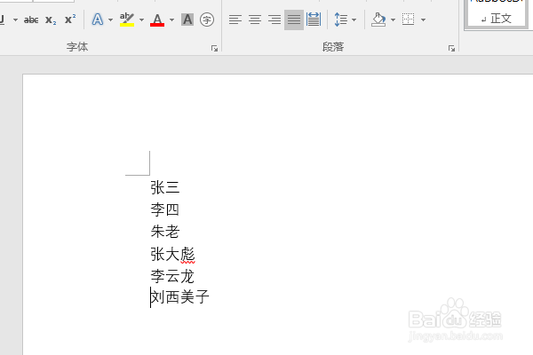
Task: Click the text 李云龙
Action: (172, 276)
